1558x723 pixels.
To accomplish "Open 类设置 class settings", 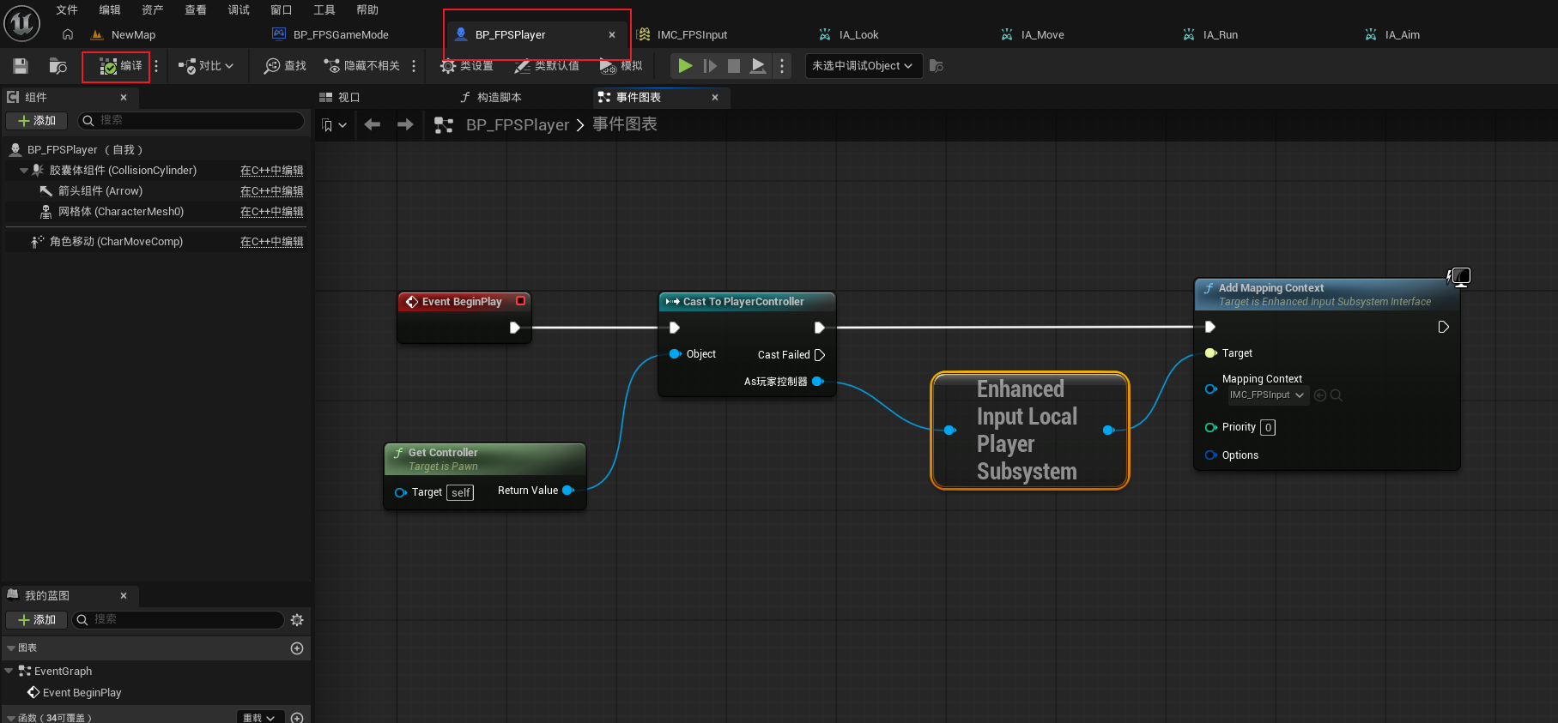I will point(467,66).
